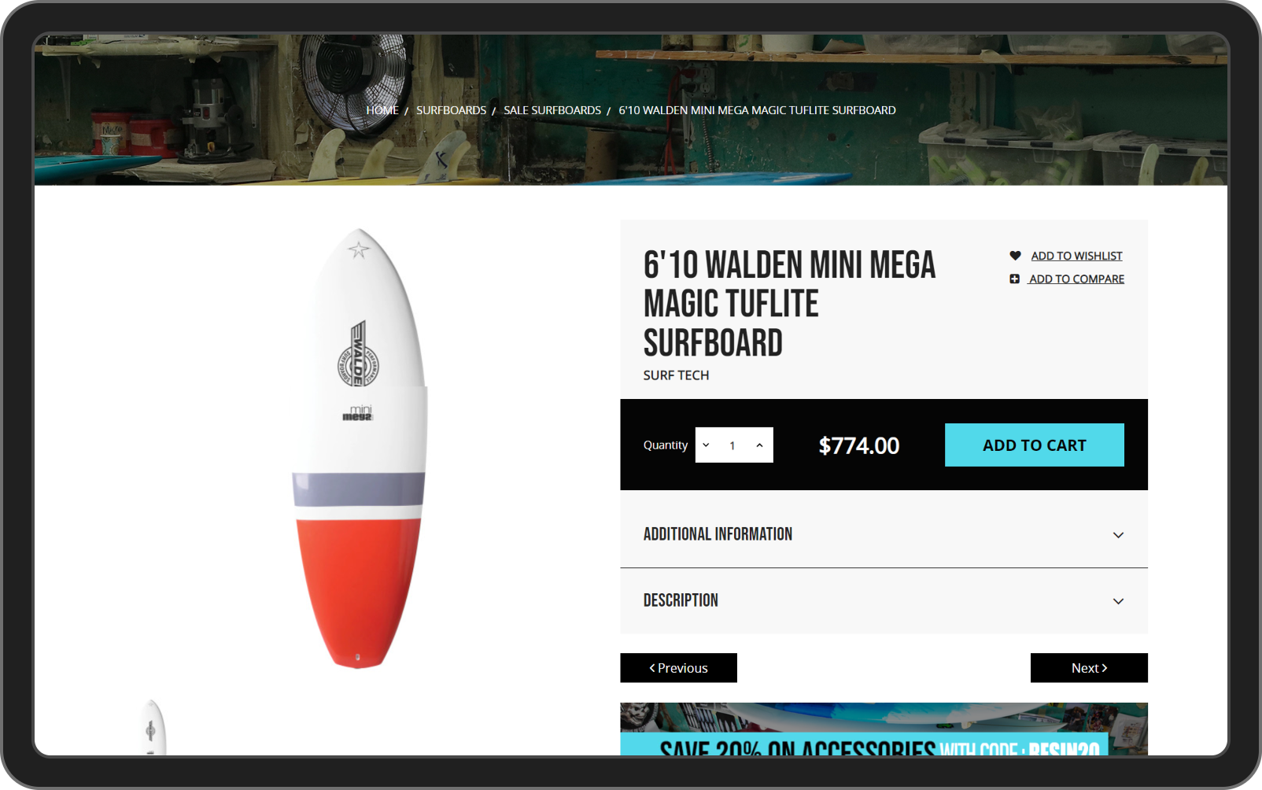Open the Surfboards breadcrumb link
Image resolution: width=1262 pixels, height=790 pixels.
tap(451, 110)
